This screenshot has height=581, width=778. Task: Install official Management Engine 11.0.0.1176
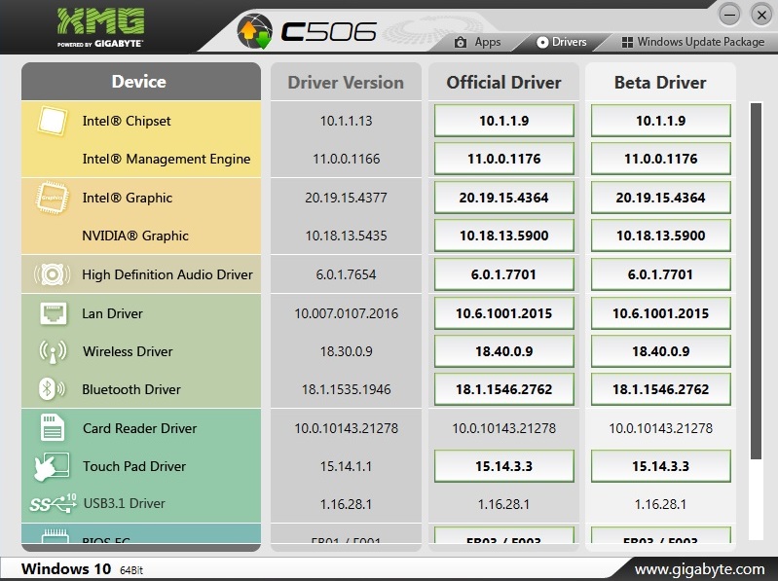503,159
